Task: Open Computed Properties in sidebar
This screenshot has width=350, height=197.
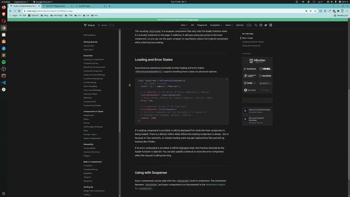Action: [x=93, y=71]
